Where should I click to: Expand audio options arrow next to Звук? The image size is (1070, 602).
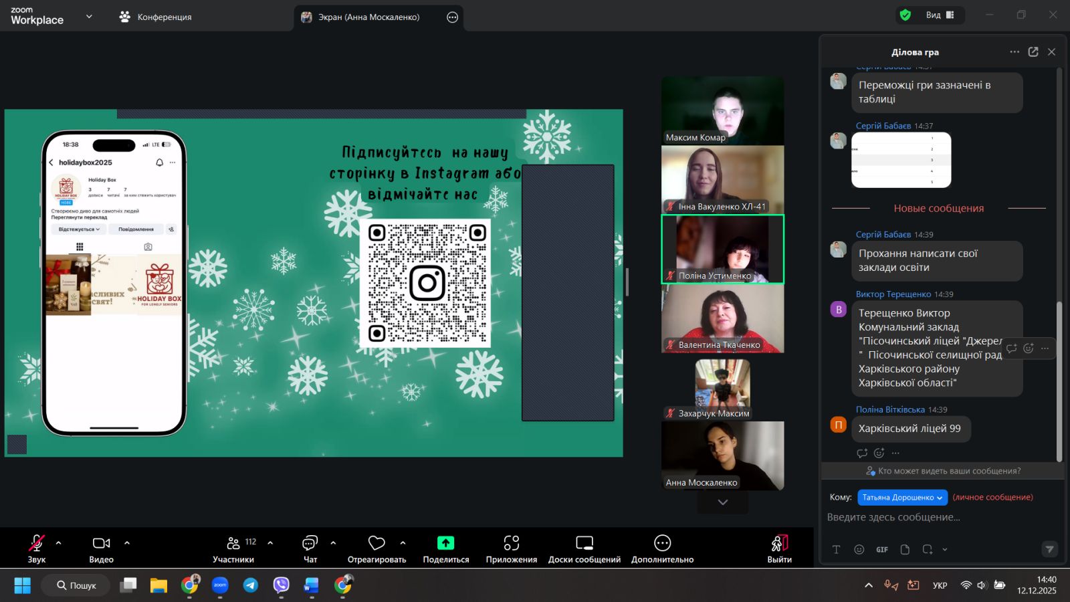59,543
